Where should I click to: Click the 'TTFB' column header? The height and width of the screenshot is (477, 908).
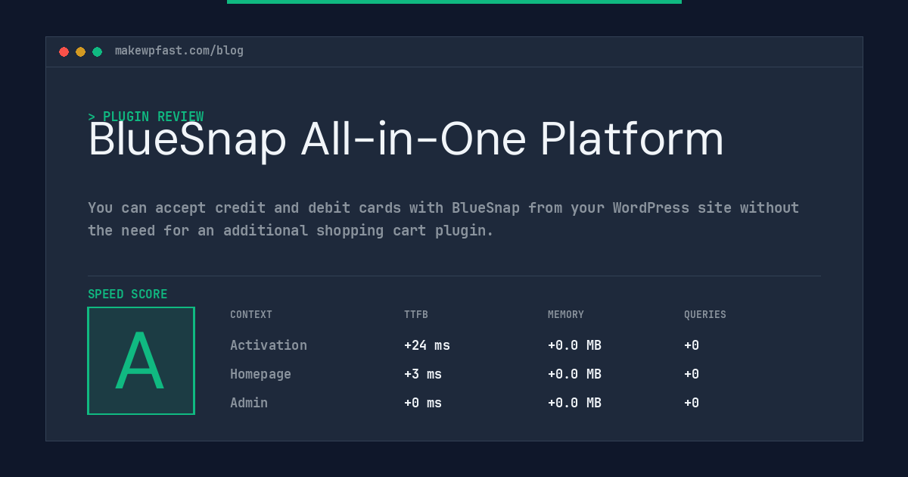(x=416, y=315)
